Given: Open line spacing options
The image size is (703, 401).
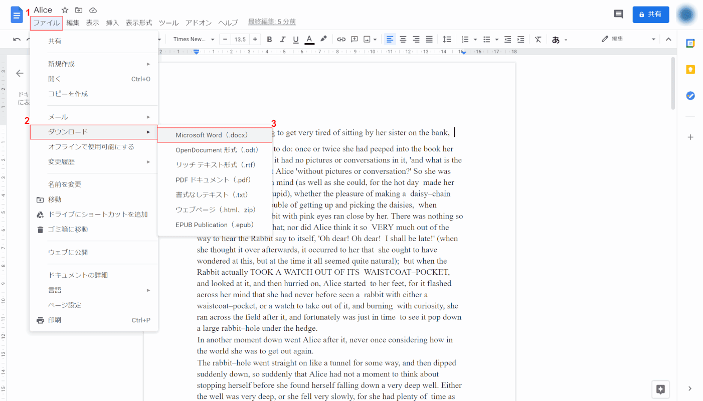Looking at the screenshot, I should click(x=447, y=39).
